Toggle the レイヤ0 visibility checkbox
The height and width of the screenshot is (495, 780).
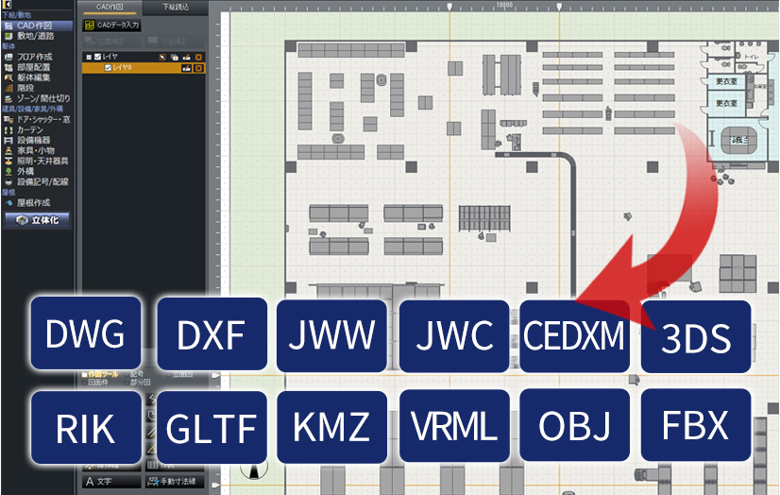click(x=108, y=68)
